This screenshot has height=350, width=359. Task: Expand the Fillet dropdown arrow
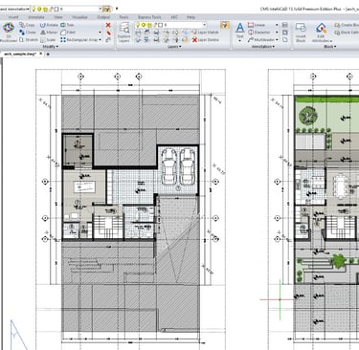[x=100, y=33]
